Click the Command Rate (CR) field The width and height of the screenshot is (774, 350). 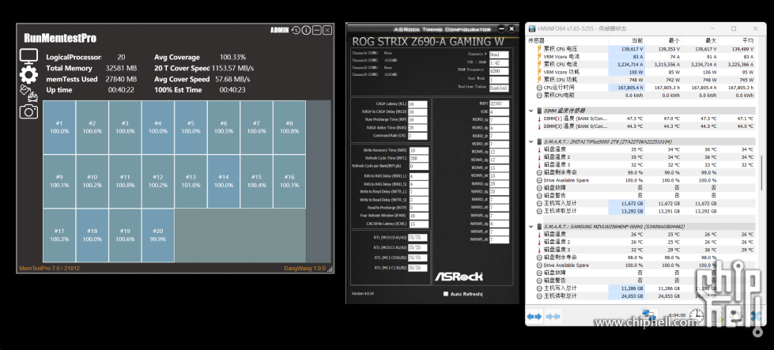(x=417, y=136)
